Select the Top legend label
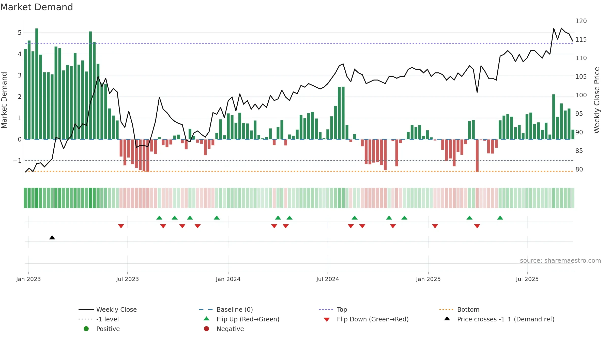Viewport: 610px width, 343px height. (342, 309)
